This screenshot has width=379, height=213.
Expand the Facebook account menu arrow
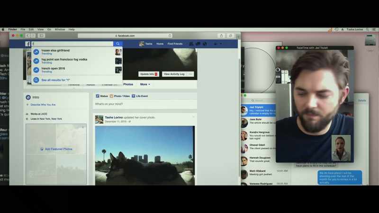coord(221,44)
